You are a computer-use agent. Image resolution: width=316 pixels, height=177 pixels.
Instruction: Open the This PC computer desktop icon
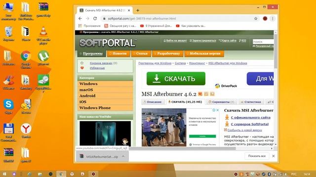tap(8, 11)
